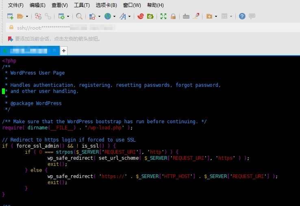Click the New Session icon in toolbar
This screenshot has width=300, height=206.
[x=10, y=16]
